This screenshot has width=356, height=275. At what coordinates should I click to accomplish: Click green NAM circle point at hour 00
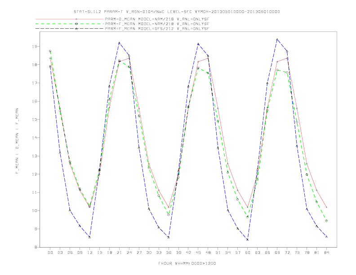pos(50,51)
